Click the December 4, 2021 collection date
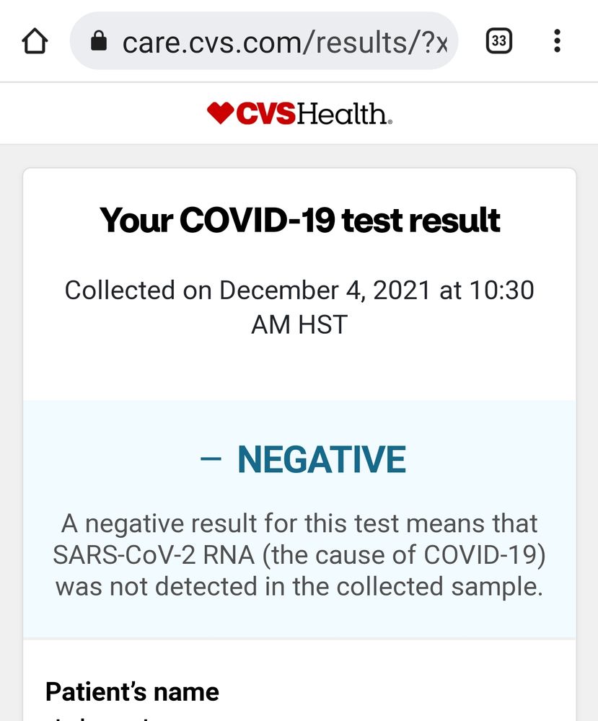The image size is (598, 721). pyautogui.click(x=325, y=291)
